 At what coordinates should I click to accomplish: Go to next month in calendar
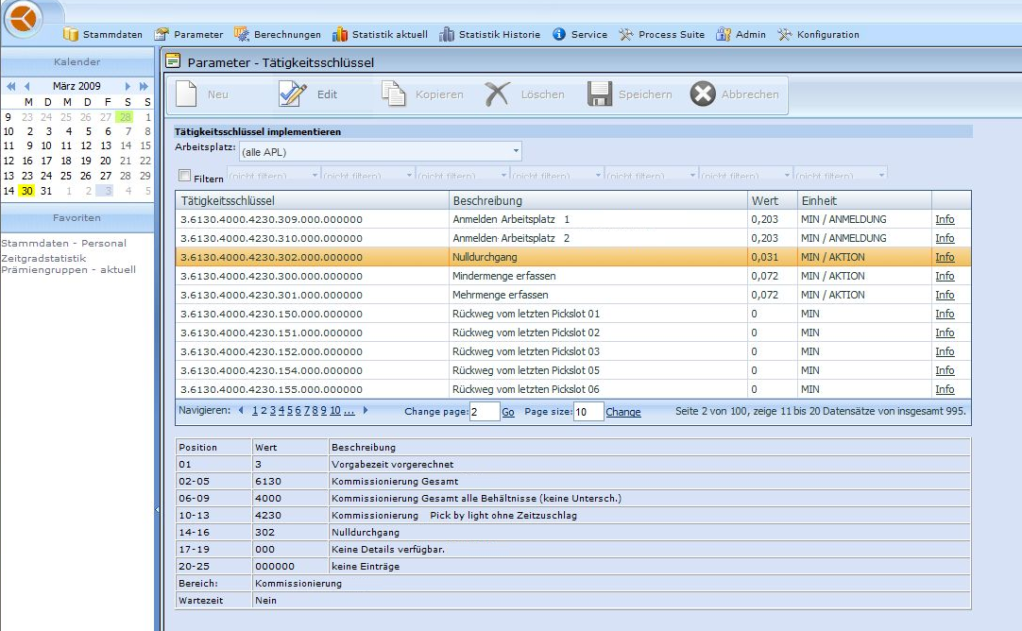(x=128, y=86)
